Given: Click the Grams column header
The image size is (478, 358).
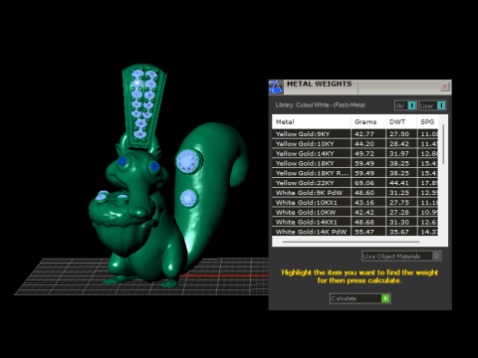Looking at the screenshot, I should (368, 121).
